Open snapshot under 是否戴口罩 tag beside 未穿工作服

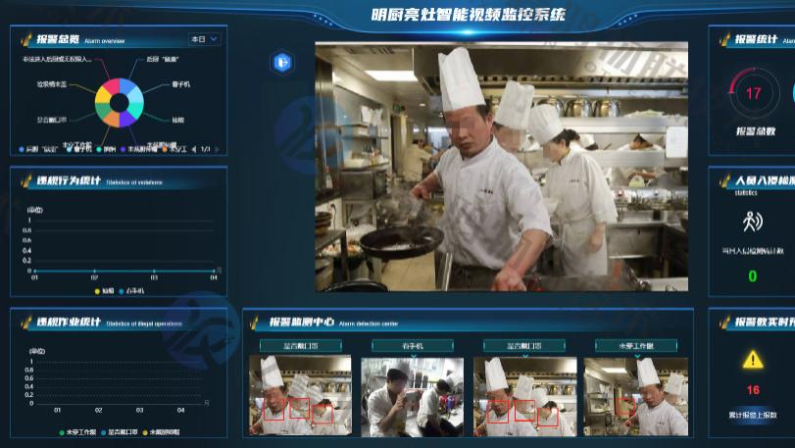(x=524, y=397)
